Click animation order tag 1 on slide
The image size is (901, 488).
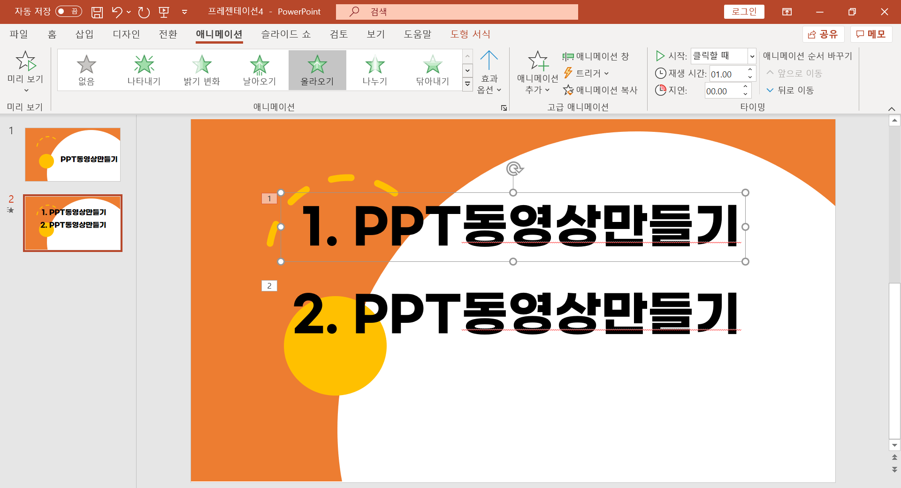point(269,198)
